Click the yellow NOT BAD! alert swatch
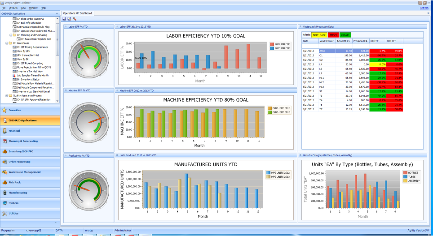433x236 pixels. click(x=319, y=34)
